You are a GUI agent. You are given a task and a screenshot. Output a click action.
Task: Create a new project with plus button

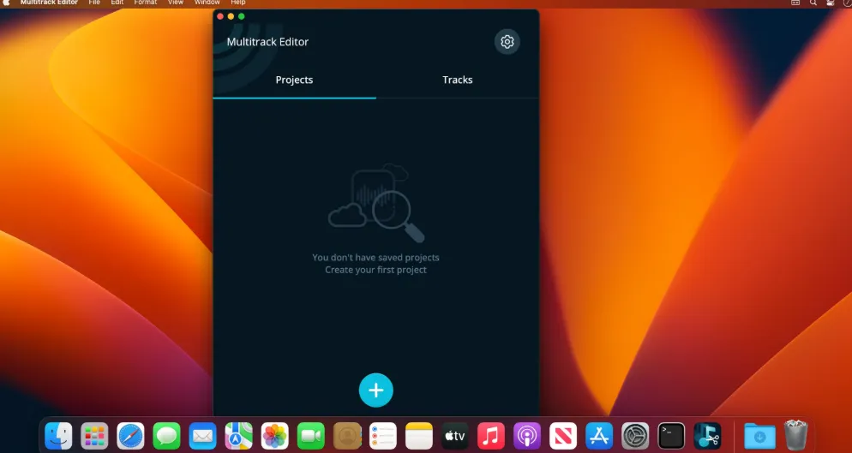point(376,390)
